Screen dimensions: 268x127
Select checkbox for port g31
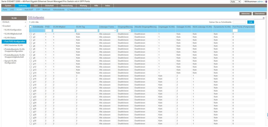coord(31,124)
